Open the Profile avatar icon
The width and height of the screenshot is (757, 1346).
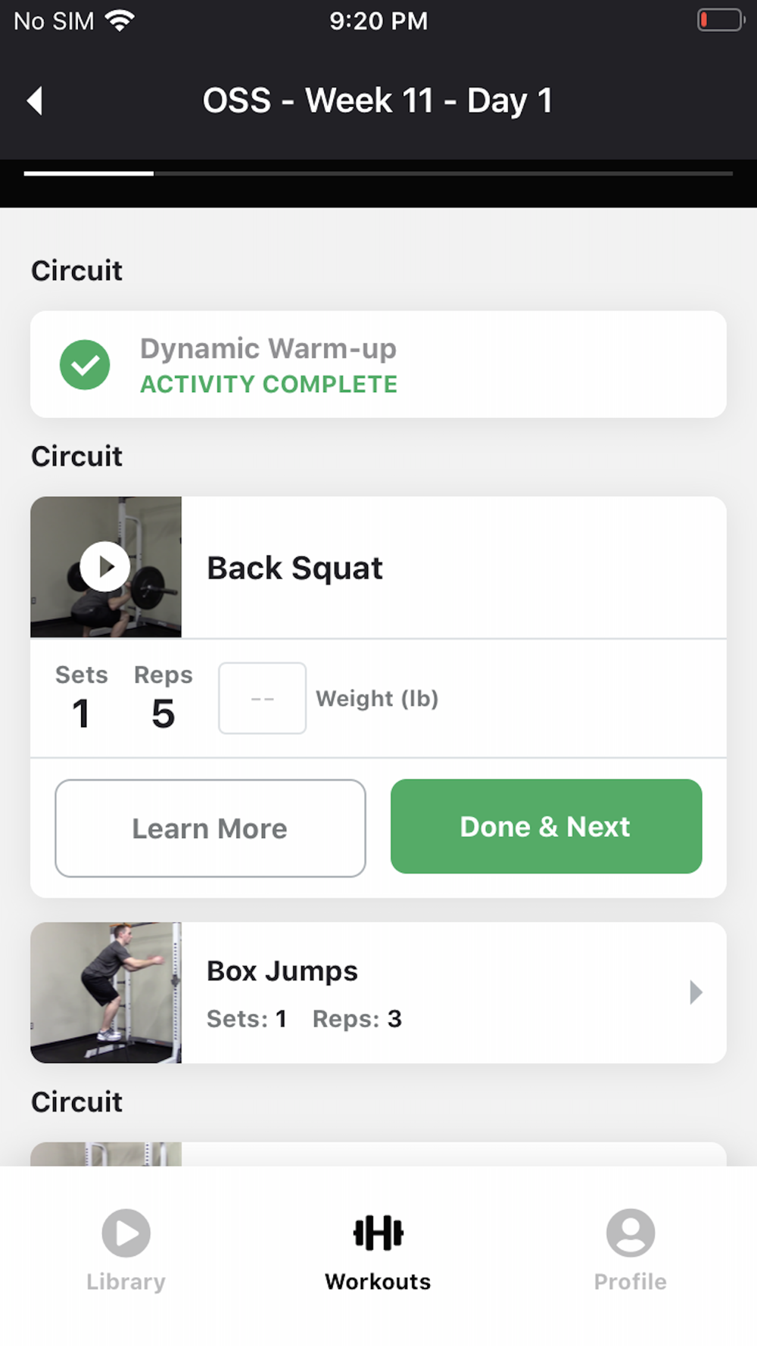[x=630, y=1232]
